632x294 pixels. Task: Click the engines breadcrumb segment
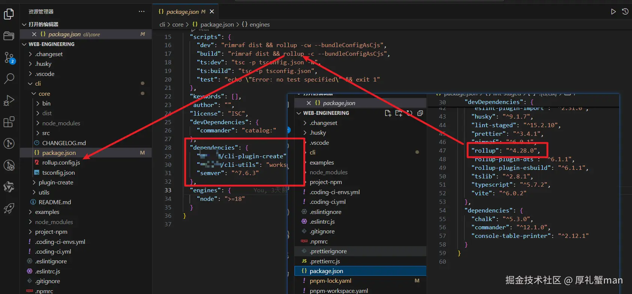click(256, 24)
